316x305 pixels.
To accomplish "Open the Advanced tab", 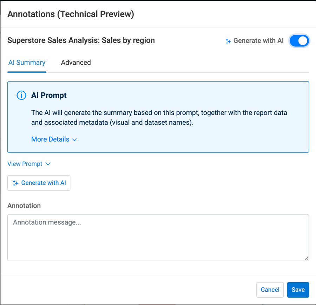I will click(76, 63).
